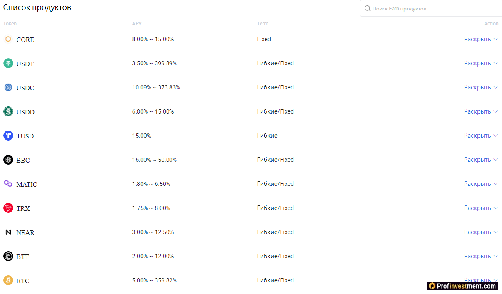This screenshot has width=502, height=294.
Task: Click the CORE token icon
Action: tap(8, 39)
